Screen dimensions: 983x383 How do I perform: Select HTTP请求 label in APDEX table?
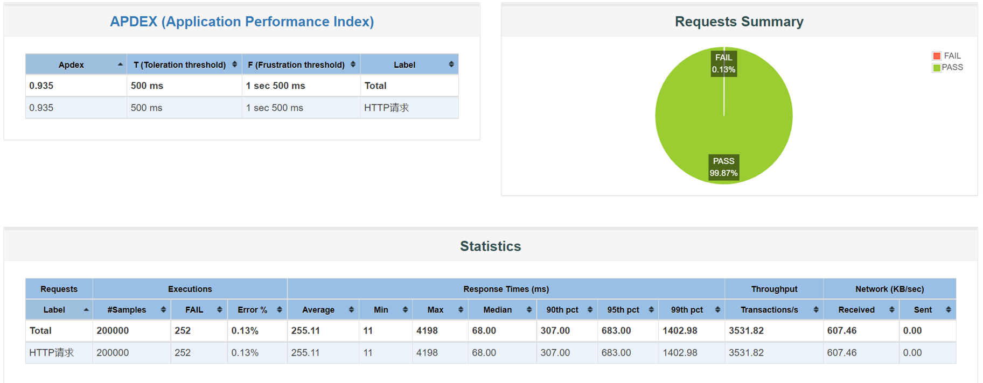coord(386,108)
